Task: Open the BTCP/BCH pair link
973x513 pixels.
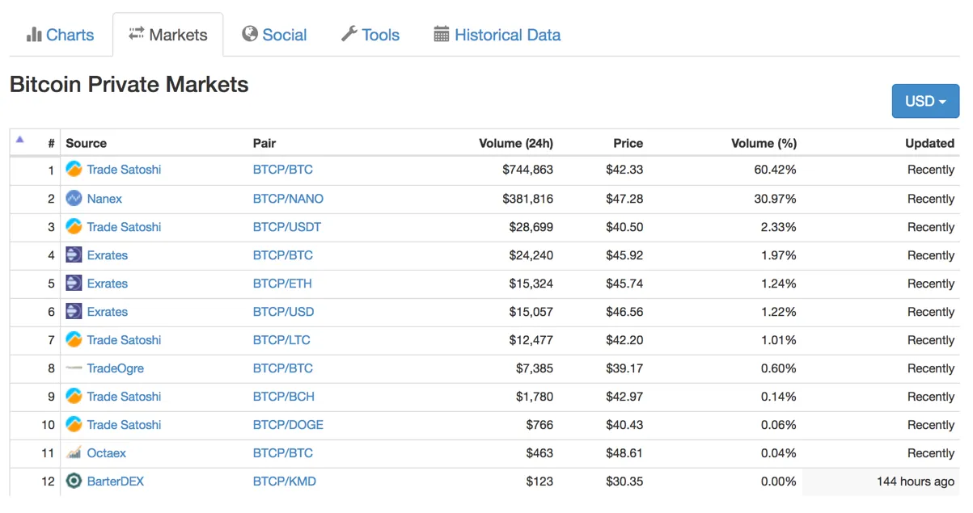Action: tap(284, 397)
